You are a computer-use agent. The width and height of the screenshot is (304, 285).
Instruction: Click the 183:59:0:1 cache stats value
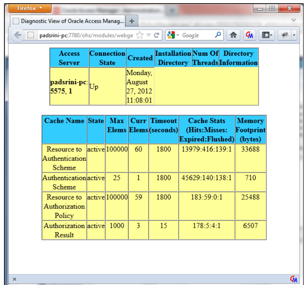207,197
